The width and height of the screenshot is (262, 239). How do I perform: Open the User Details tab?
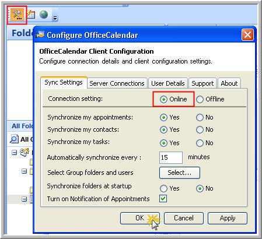(x=168, y=83)
